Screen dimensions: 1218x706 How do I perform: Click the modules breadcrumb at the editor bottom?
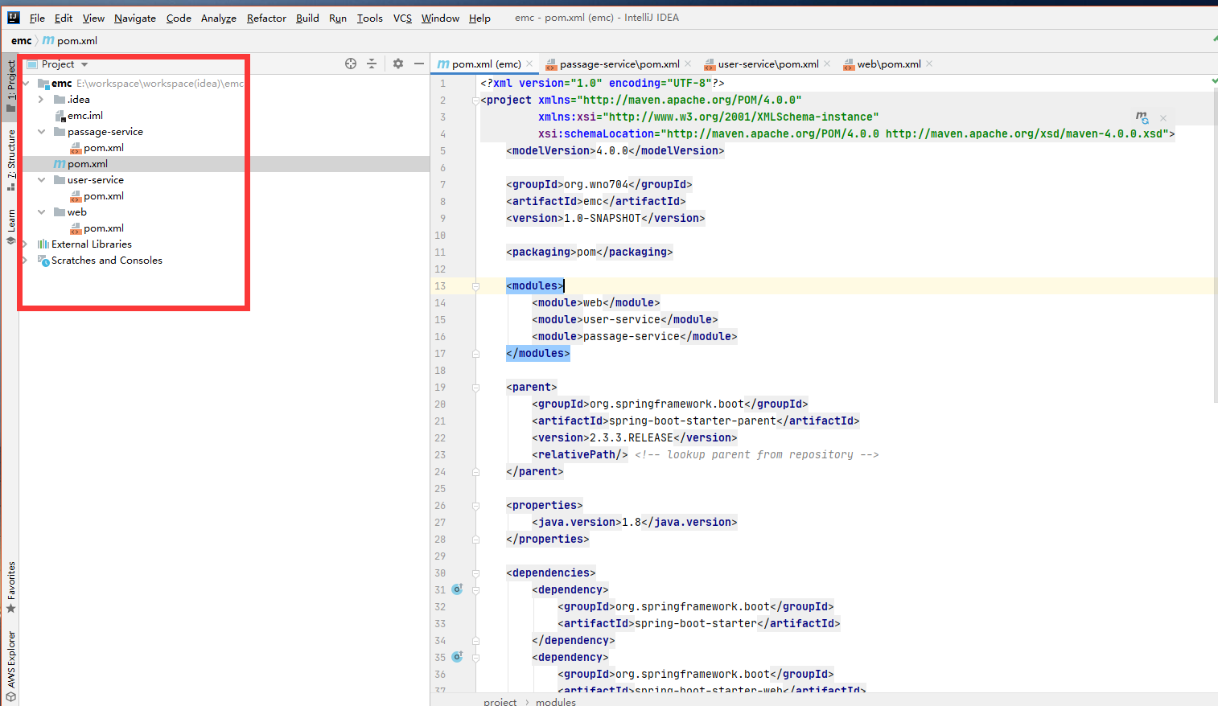[555, 701]
